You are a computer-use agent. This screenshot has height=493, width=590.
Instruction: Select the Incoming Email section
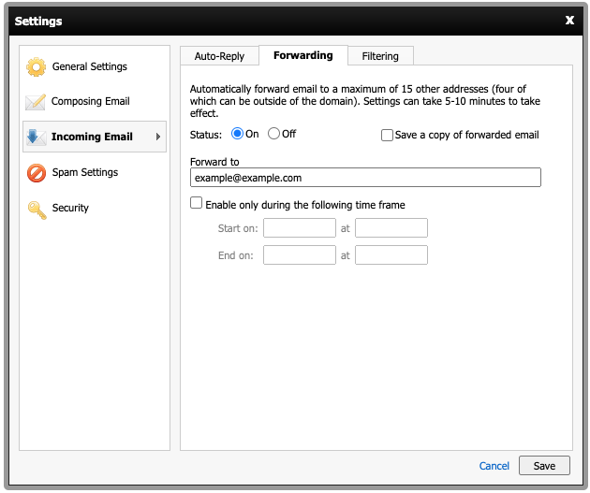pyautogui.click(x=95, y=137)
